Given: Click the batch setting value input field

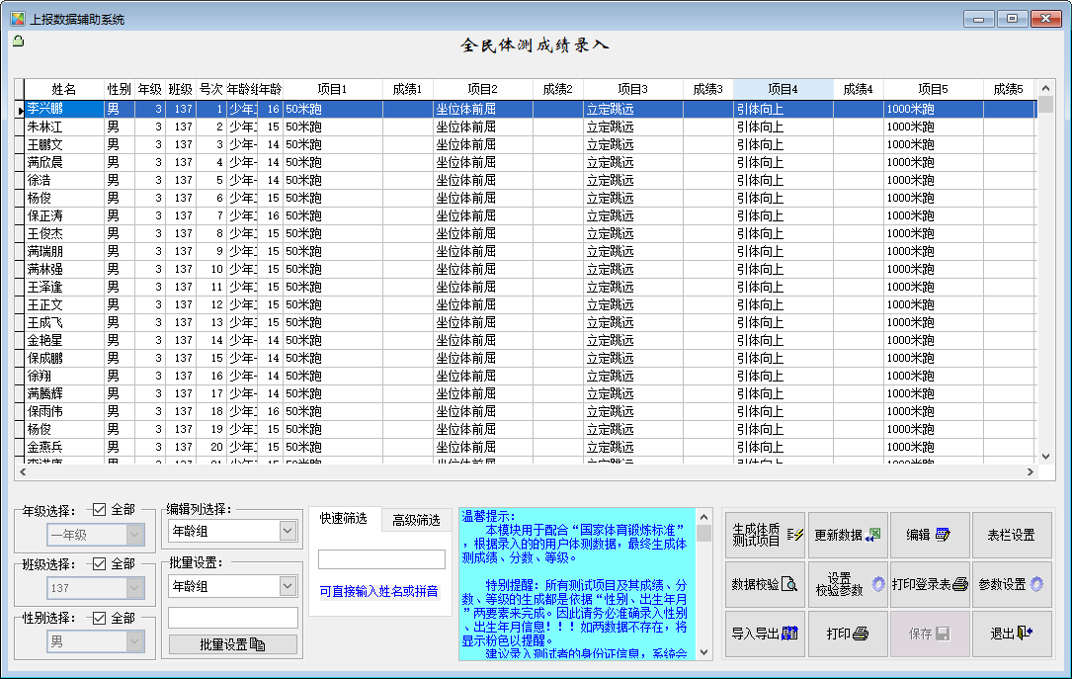Looking at the screenshot, I should pyautogui.click(x=233, y=618).
